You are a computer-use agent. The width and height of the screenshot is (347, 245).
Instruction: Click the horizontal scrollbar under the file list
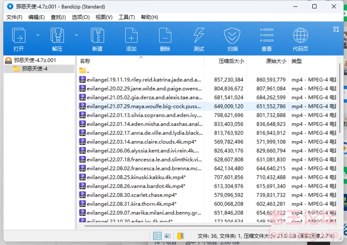[178, 226]
